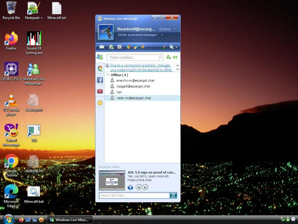Open the Windows Start orb
298x224 pixels.
coord(8,219)
